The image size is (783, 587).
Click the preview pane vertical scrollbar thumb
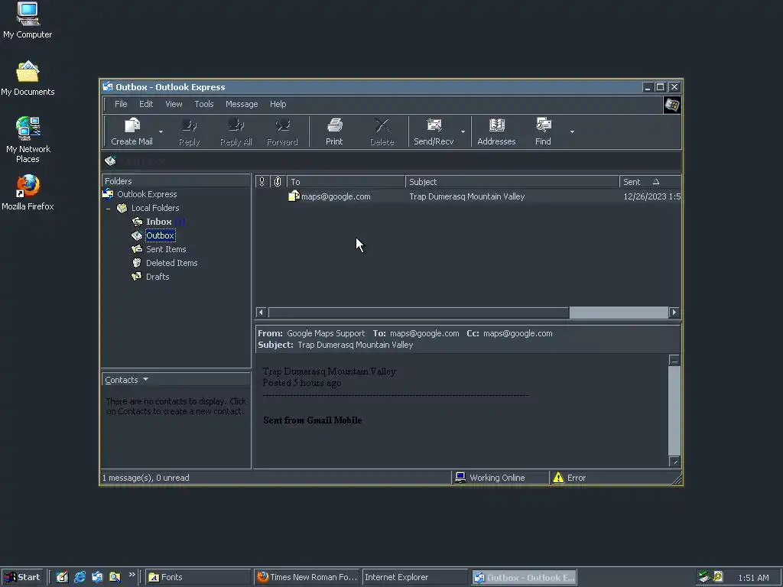pos(674,410)
